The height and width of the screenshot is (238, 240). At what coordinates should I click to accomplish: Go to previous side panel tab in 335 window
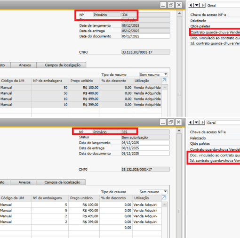191,123
